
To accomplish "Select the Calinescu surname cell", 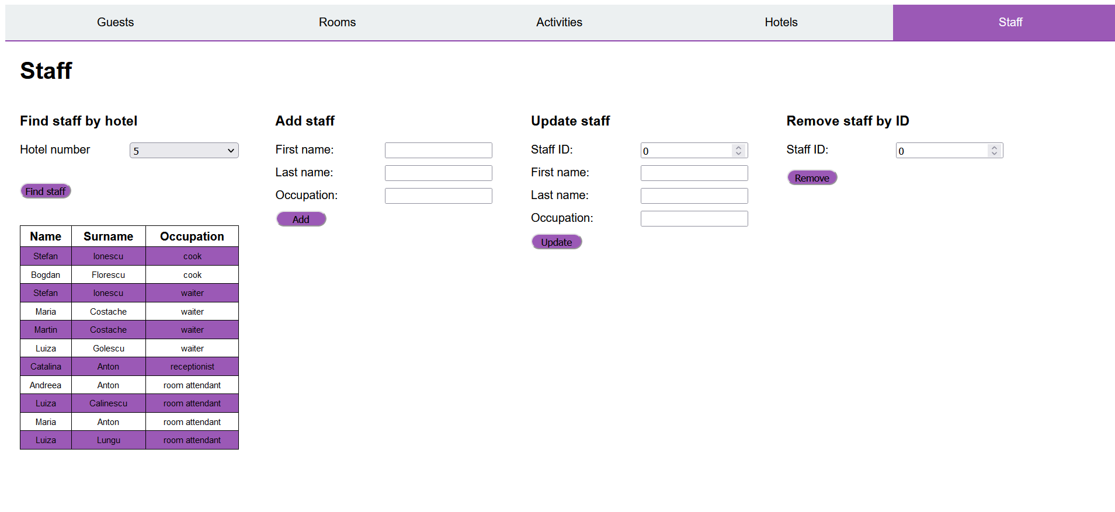I will (x=109, y=403).
